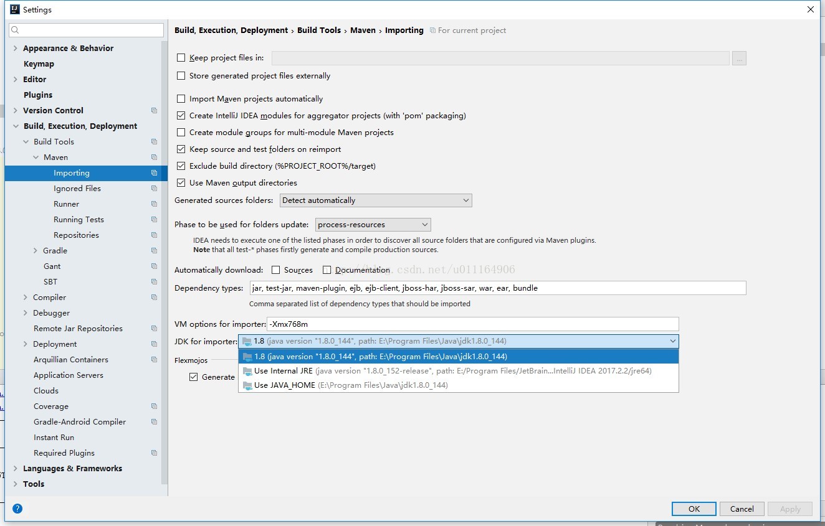
Task: Open Application Servers settings
Action: pyautogui.click(x=69, y=375)
